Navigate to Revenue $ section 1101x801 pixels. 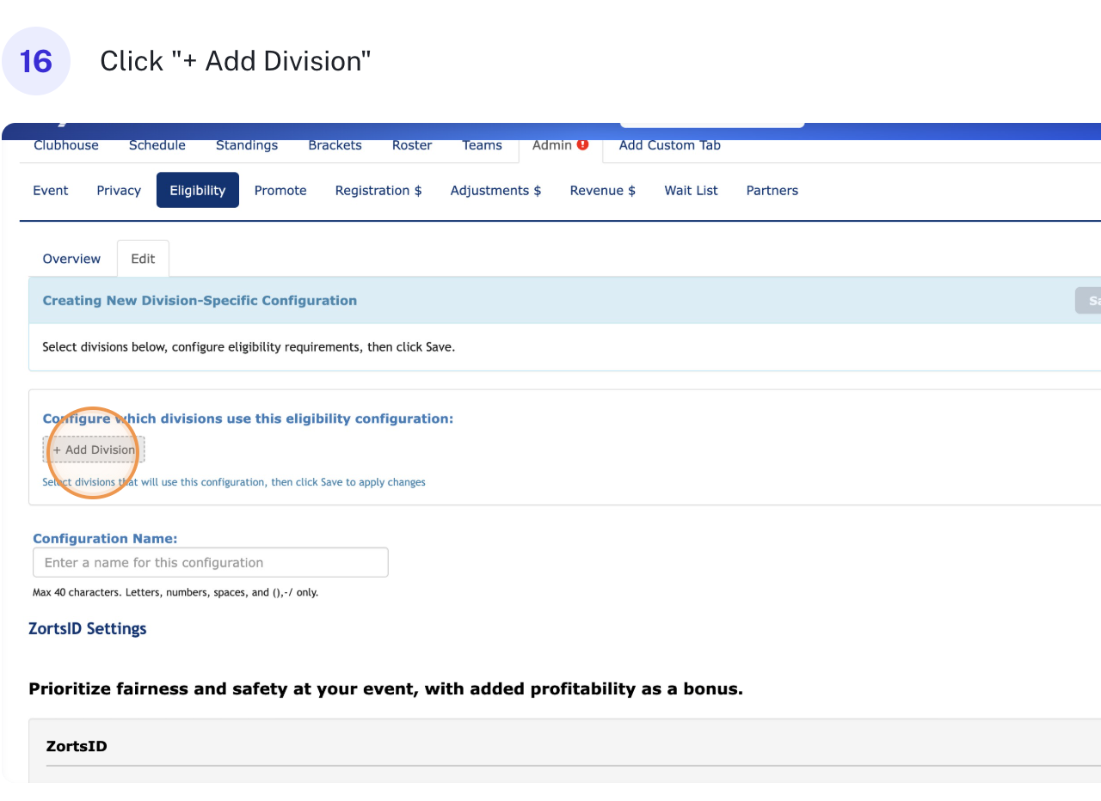pyautogui.click(x=602, y=191)
